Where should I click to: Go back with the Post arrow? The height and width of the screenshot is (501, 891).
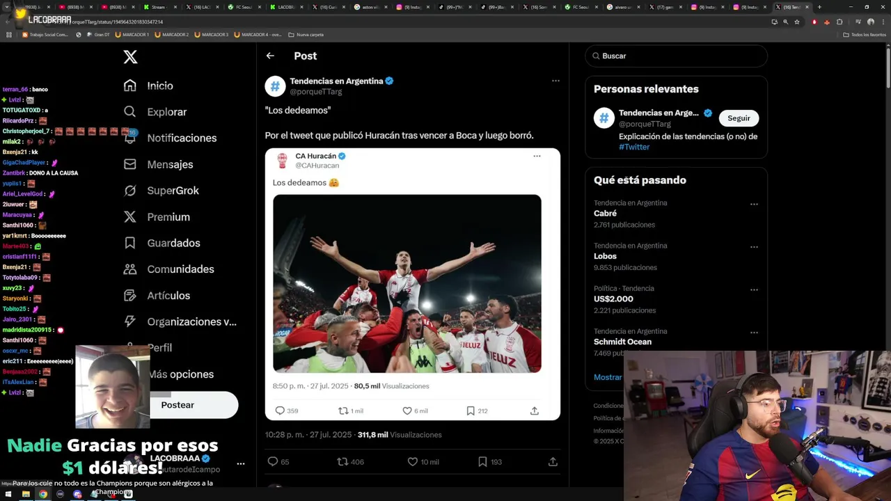coord(270,56)
